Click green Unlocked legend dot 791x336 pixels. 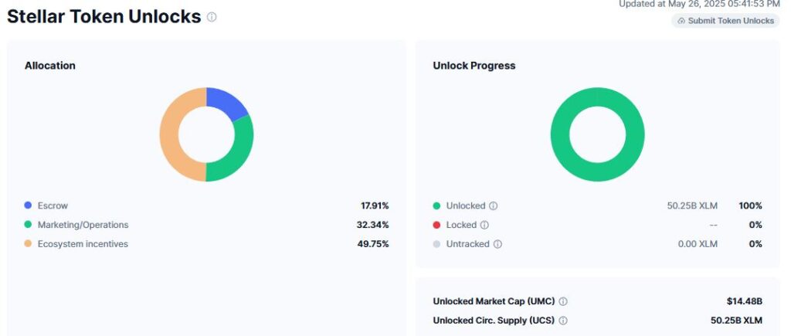coord(436,206)
